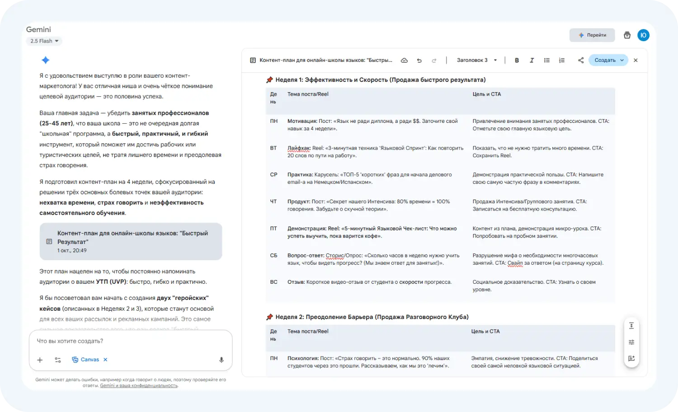Open the 2.5 Flash model selector
The height and width of the screenshot is (412, 678).
tap(44, 41)
